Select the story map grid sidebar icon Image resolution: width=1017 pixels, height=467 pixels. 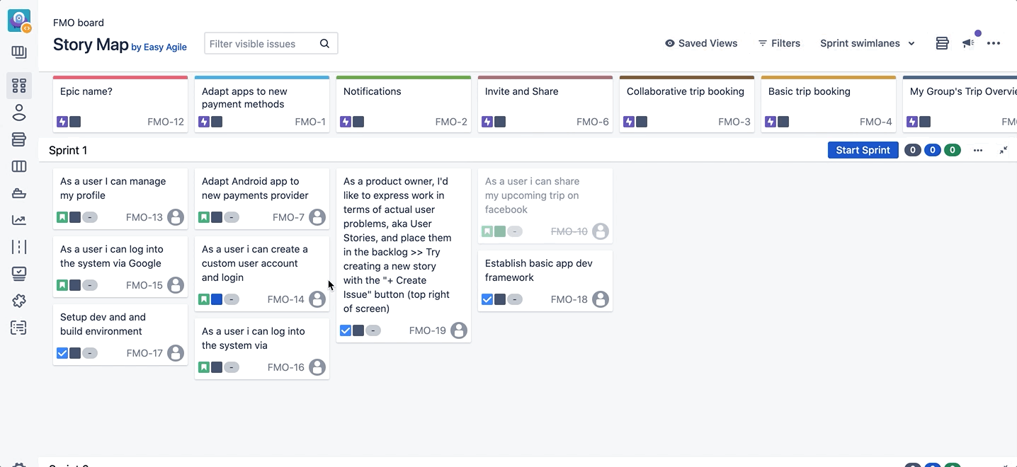pyautogui.click(x=19, y=86)
